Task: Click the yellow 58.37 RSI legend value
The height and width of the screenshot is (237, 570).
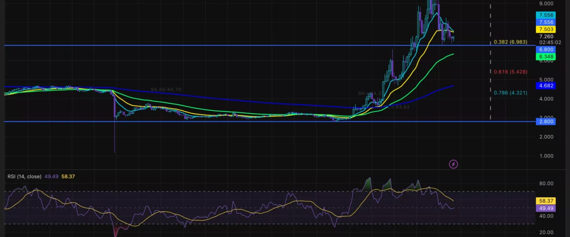Action: [69, 177]
